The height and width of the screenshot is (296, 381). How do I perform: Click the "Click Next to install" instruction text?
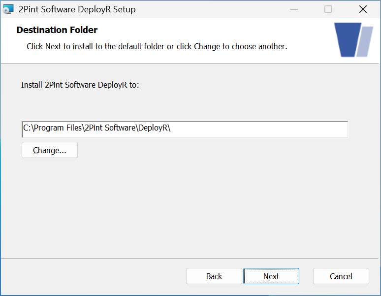[157, 46]
